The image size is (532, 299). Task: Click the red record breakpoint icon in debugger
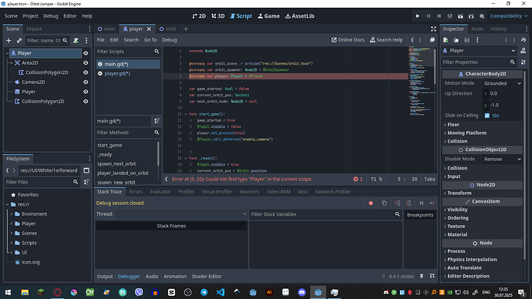(x=371, y=203)
